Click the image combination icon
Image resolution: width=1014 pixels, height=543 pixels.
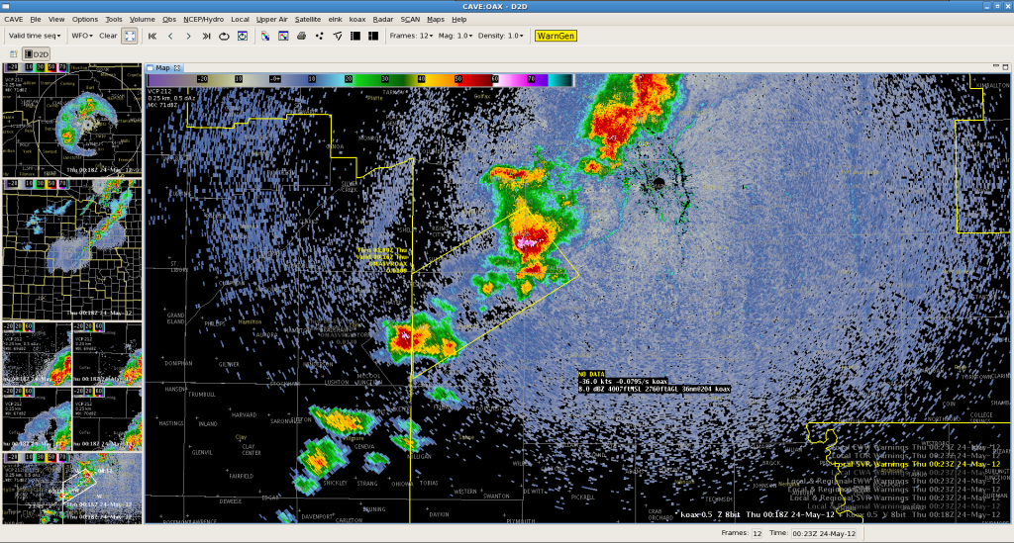[265, 36]
